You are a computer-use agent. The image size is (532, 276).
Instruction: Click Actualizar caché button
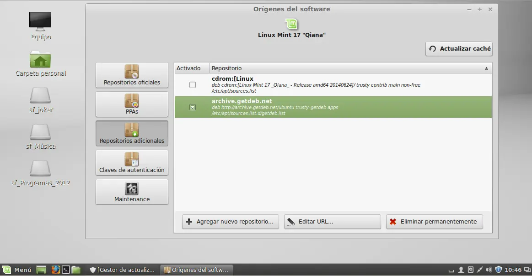(x=459, y=49)
